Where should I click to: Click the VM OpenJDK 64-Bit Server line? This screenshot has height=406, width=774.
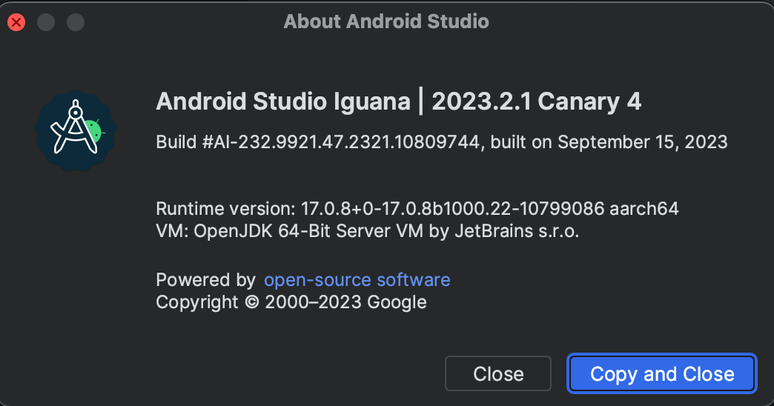tap(367, 231)
